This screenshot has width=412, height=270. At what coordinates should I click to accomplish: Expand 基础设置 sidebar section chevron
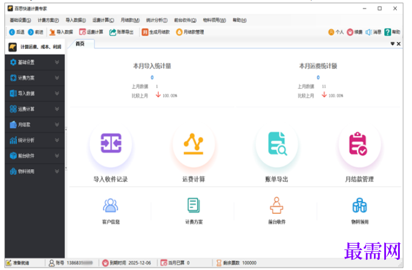click(x=57, y=62)
